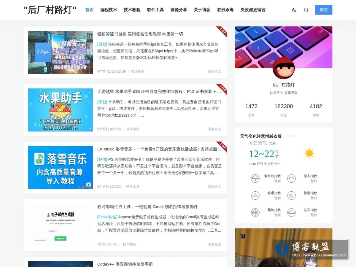Switch to traditional Chinese with 繁體 button
Viewport: 356px width, 267px height.
click(x=324, y=10)
